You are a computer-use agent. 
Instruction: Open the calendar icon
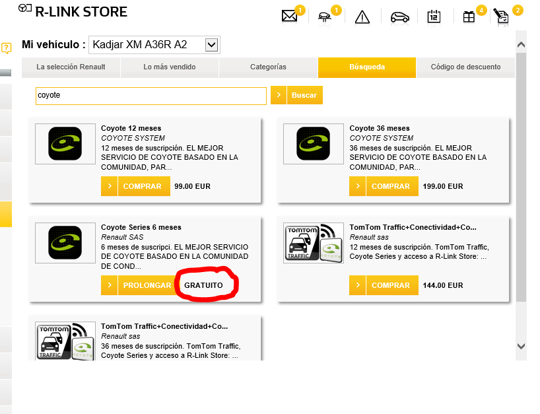[434, 17]
